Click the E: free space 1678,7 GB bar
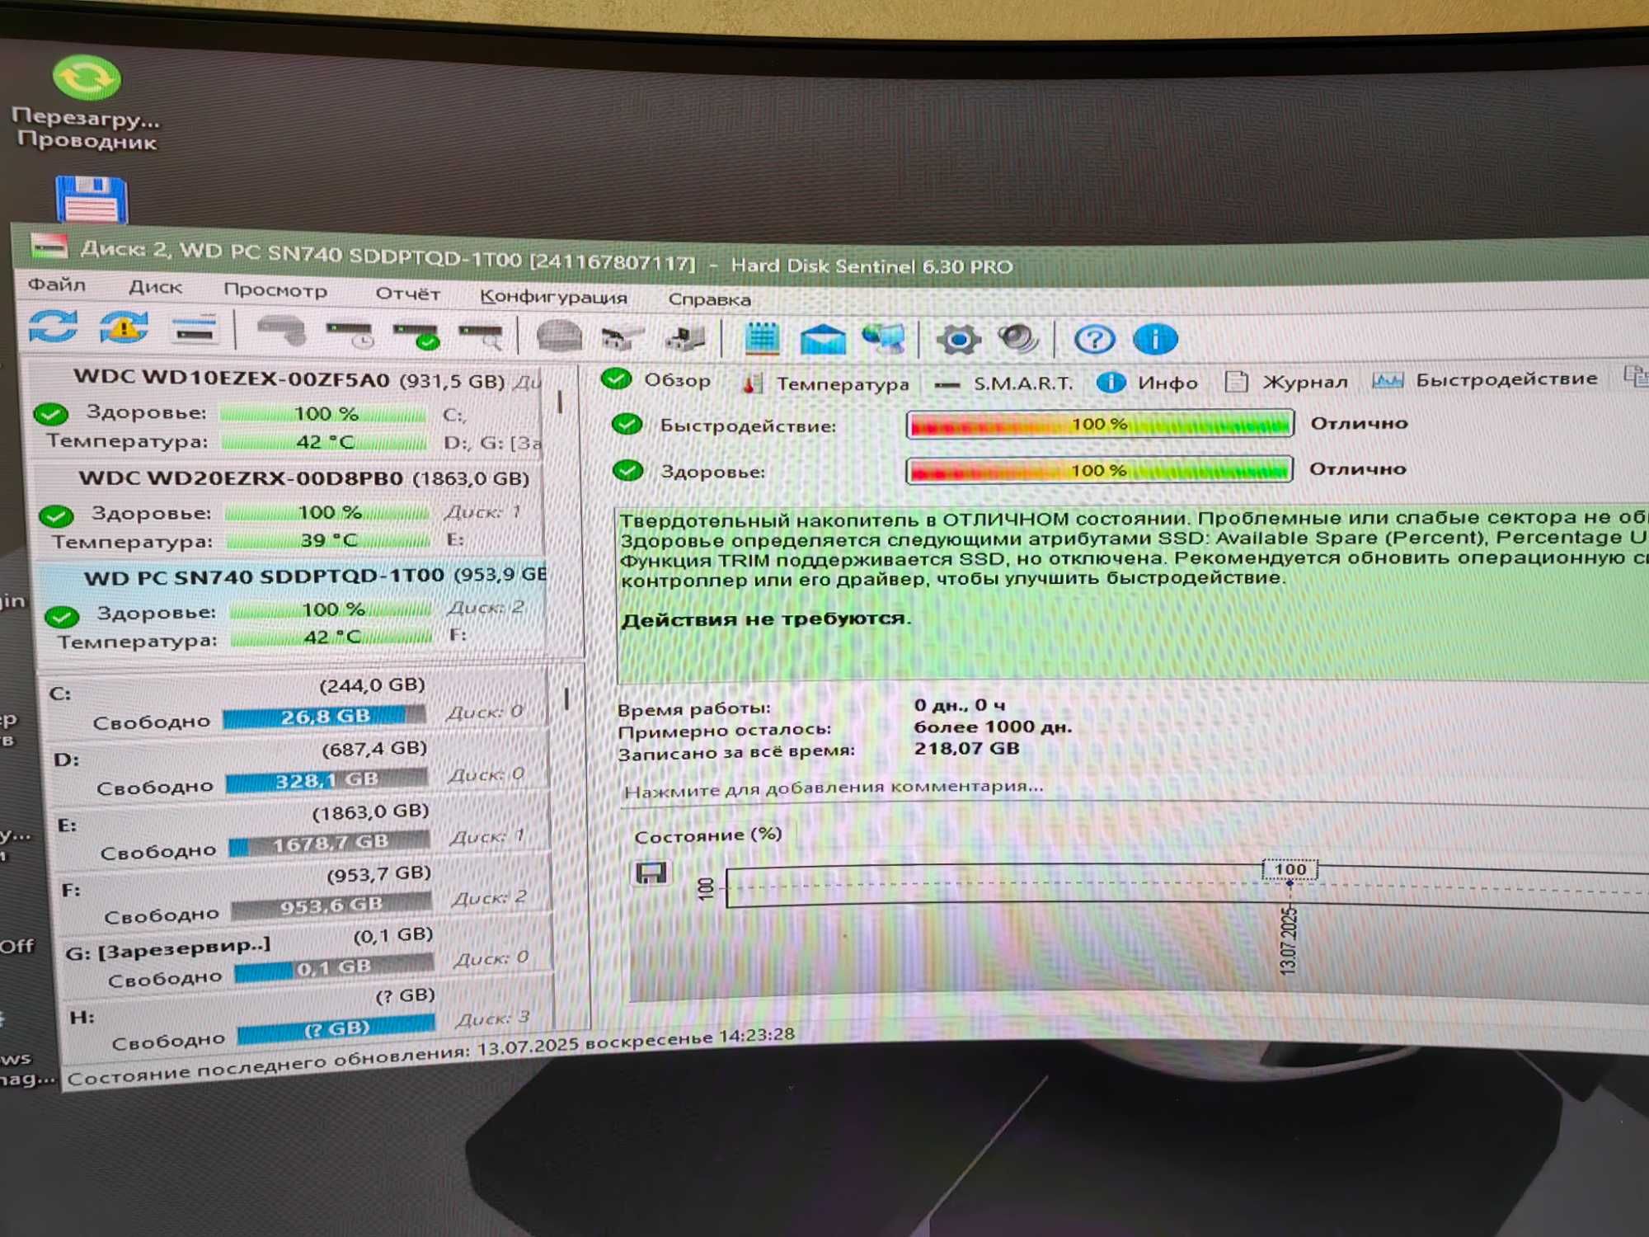This screenshot has width=1649, height=1237. tap(330, 843)
